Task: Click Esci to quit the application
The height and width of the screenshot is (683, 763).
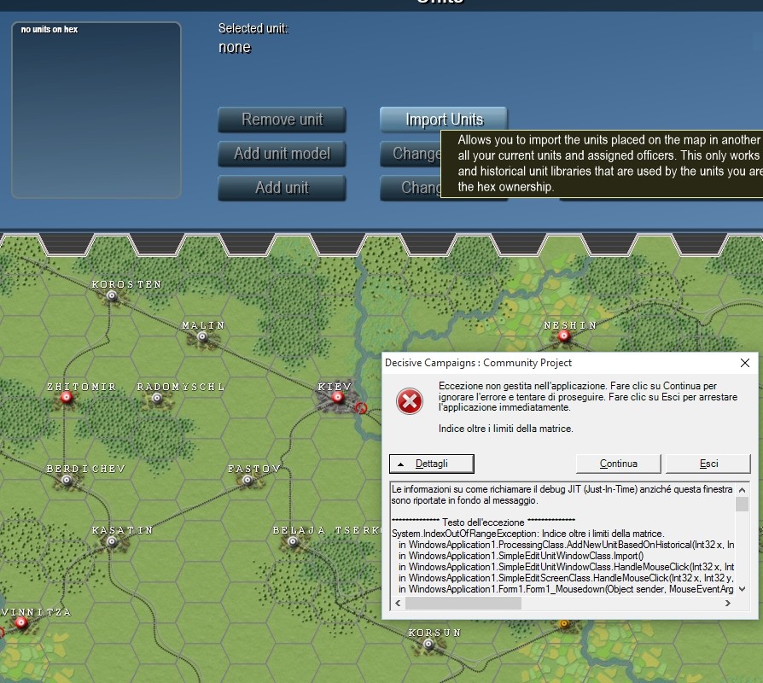Action: (x=708, y=464)
